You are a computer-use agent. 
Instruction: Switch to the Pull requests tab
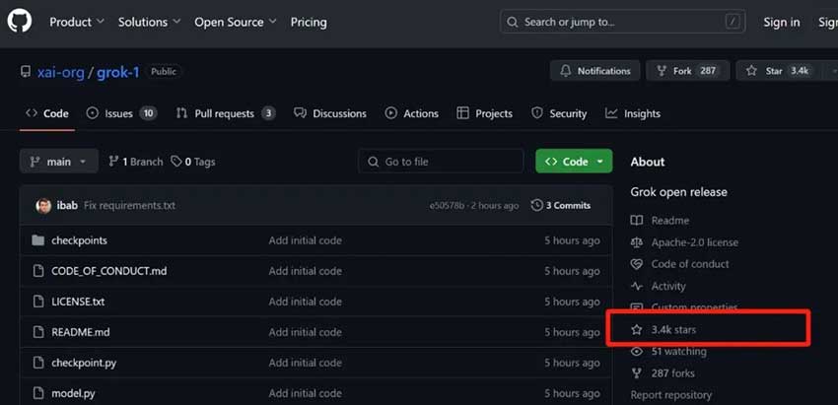(x=226, y=113)
